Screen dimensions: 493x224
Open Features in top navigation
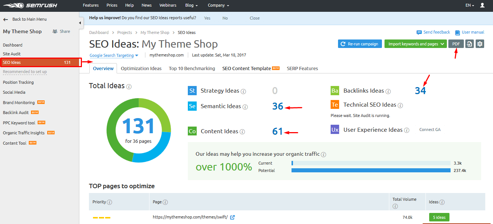point(91,6)
